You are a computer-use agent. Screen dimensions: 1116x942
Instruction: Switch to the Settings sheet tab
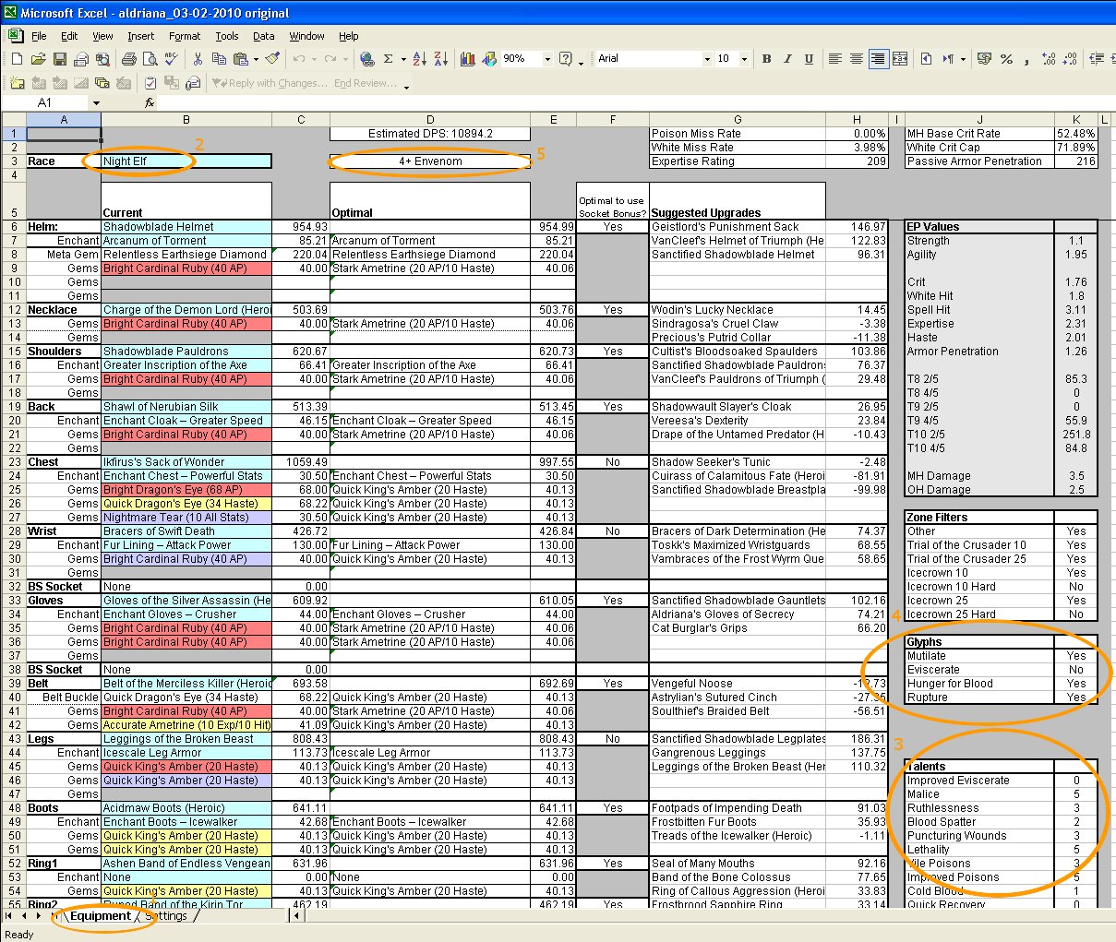166,916
